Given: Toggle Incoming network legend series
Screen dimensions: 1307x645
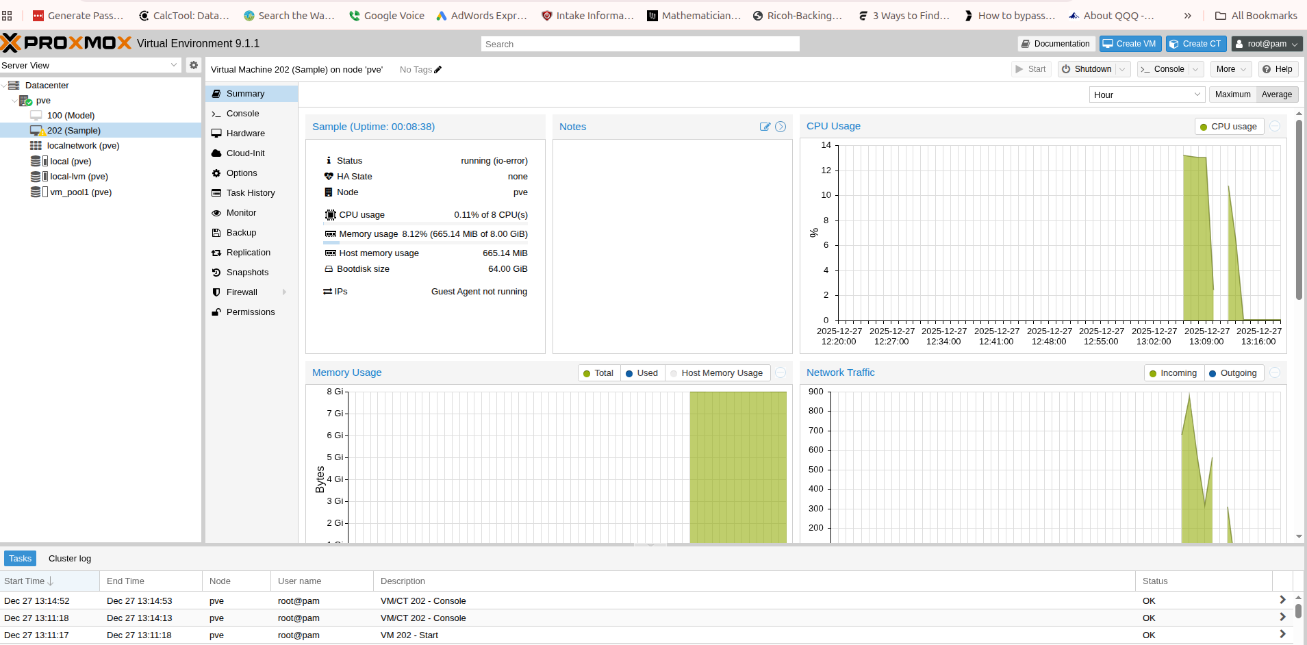Looking at the screenshot, I should (1173, 373).
